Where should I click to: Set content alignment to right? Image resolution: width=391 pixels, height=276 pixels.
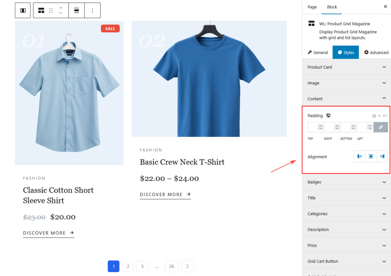point(382,156)
